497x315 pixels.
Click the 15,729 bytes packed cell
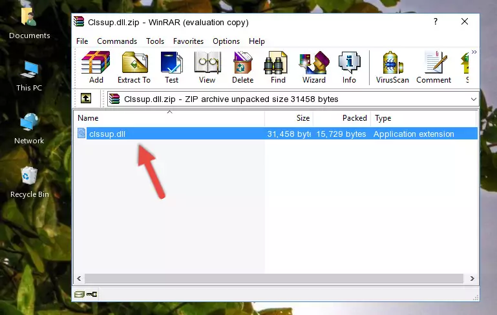coord(341,134)
